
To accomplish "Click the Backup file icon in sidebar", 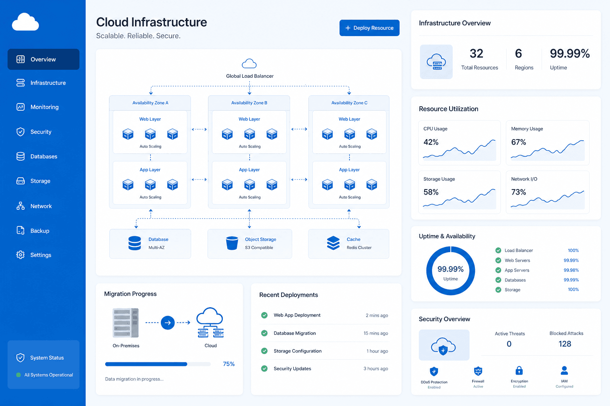I will pyautogui.click(x=20, y=230).
